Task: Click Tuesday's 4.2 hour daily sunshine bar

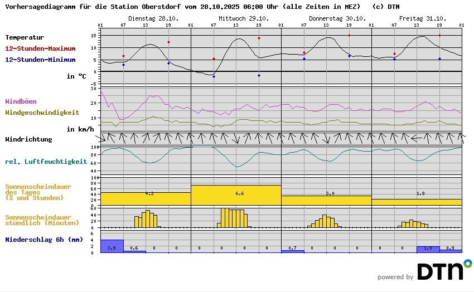Action: [x=146, y=199]
